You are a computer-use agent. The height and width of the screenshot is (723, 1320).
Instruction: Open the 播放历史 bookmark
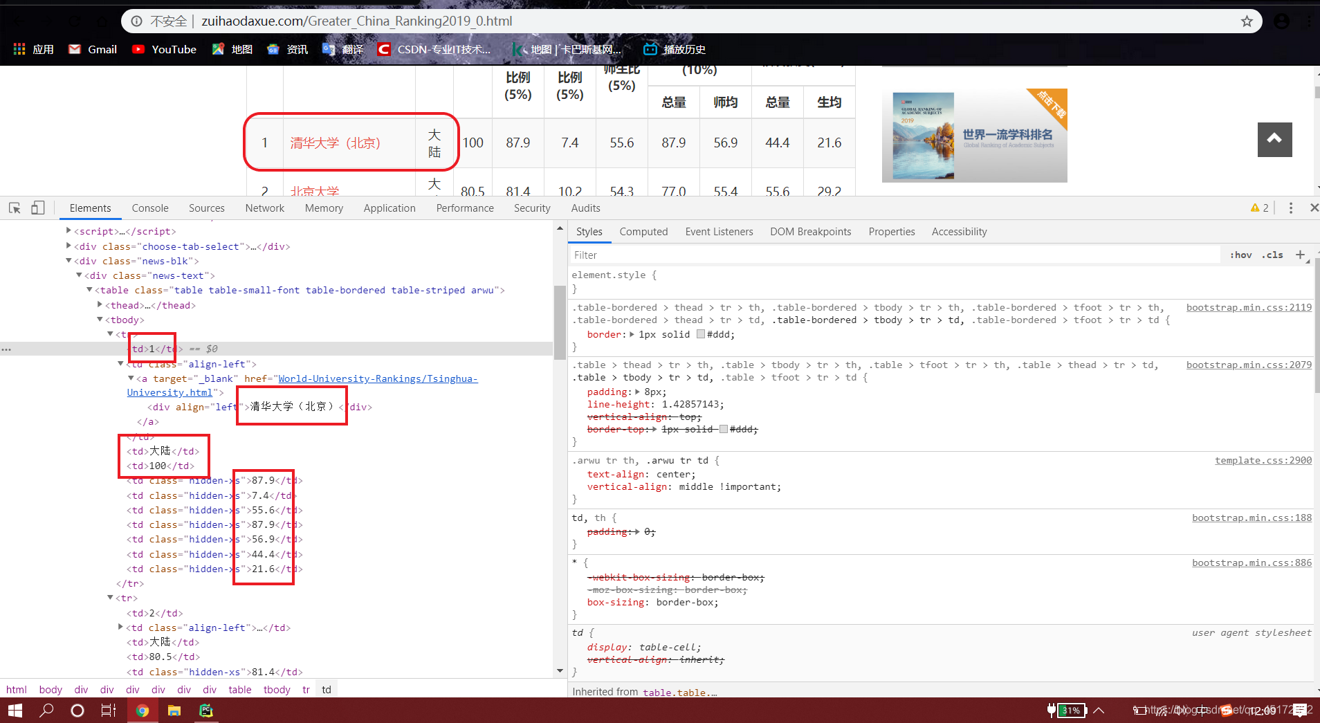[x=675, y=49]
